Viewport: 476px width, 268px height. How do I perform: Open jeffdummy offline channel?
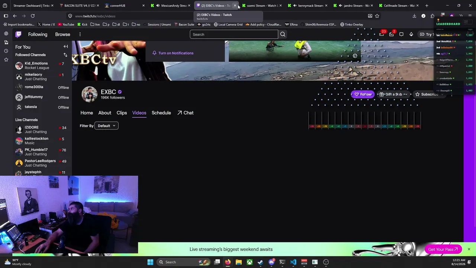tap(42, 97)
